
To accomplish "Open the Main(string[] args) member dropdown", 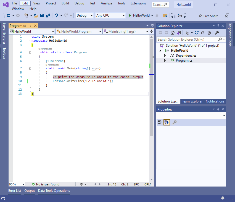I will pyautogui.click(x=126, y=31).
